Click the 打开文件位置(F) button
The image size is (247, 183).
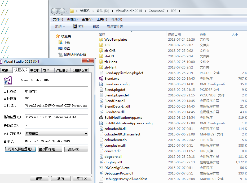tap(20, 149)
